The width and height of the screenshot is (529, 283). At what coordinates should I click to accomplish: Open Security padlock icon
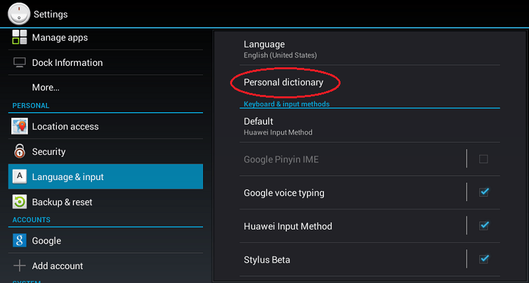20,152
